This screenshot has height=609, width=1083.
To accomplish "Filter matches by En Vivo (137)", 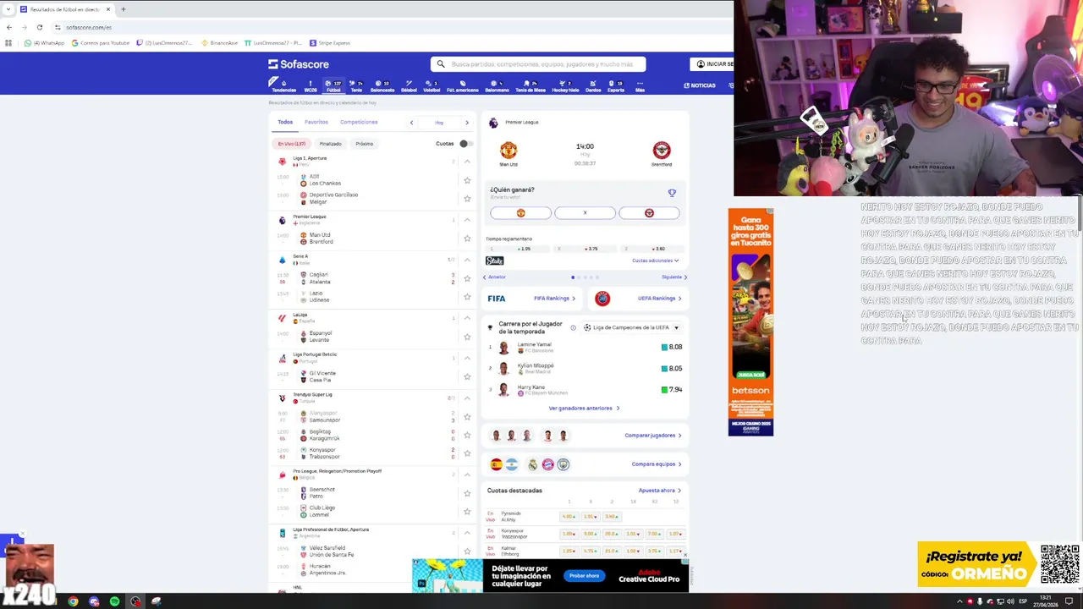I will [292, 144].
